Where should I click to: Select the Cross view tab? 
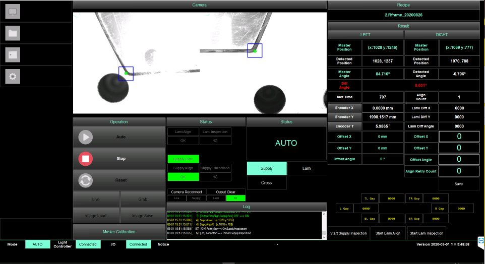tap(267, 183)
